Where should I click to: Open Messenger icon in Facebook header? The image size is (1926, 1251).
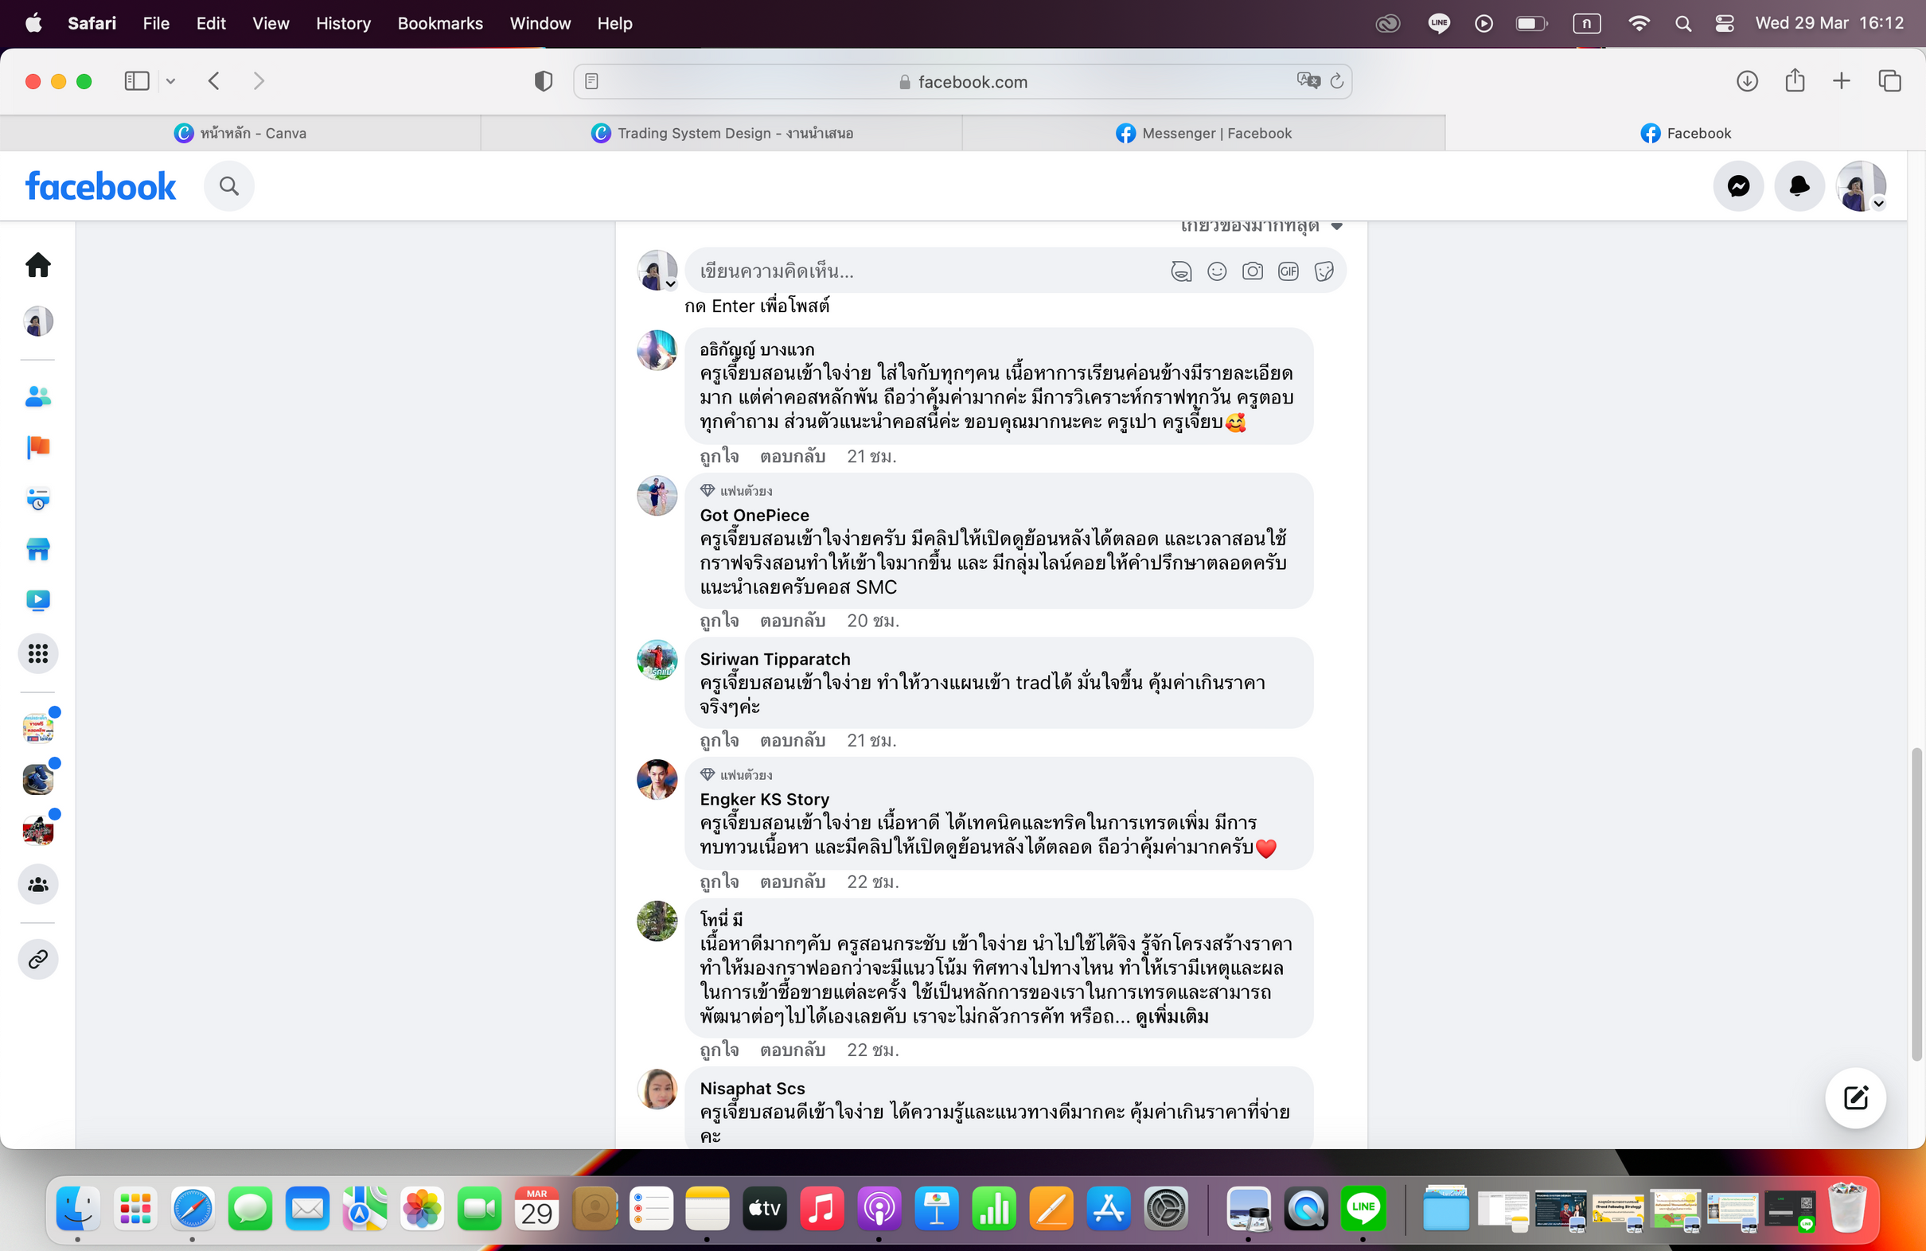coord(1737,186)
